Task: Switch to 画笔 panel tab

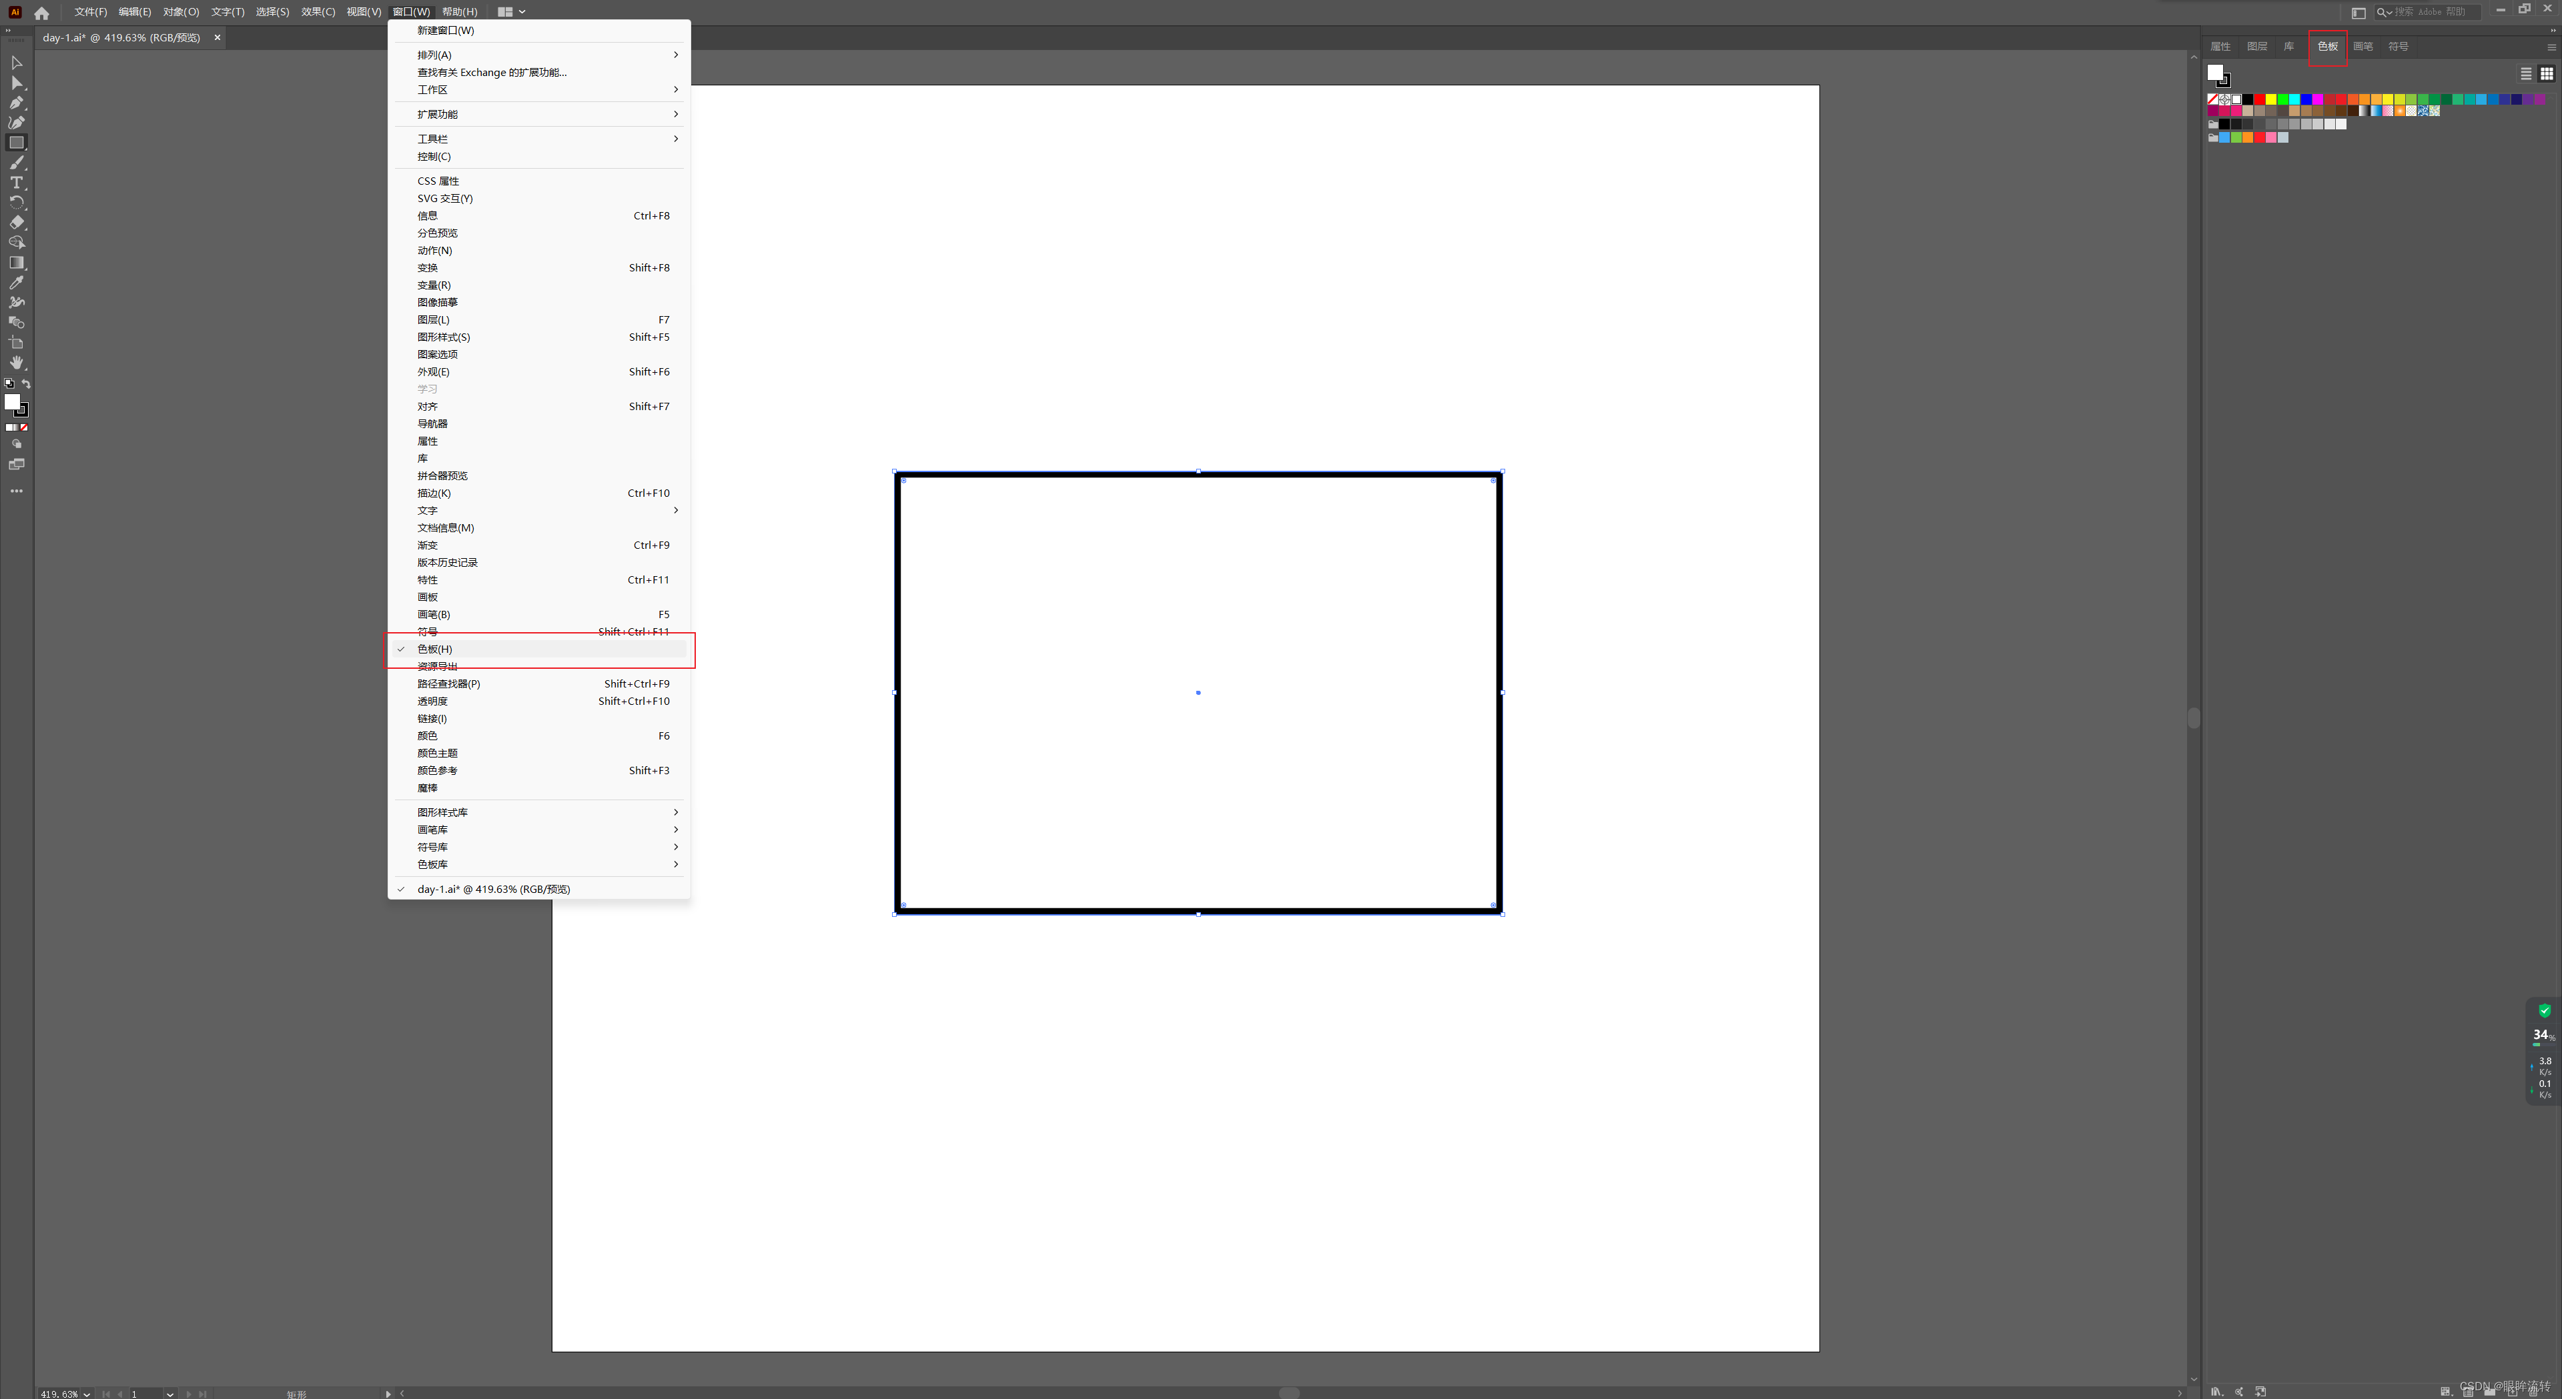Action: point(2363,47)
